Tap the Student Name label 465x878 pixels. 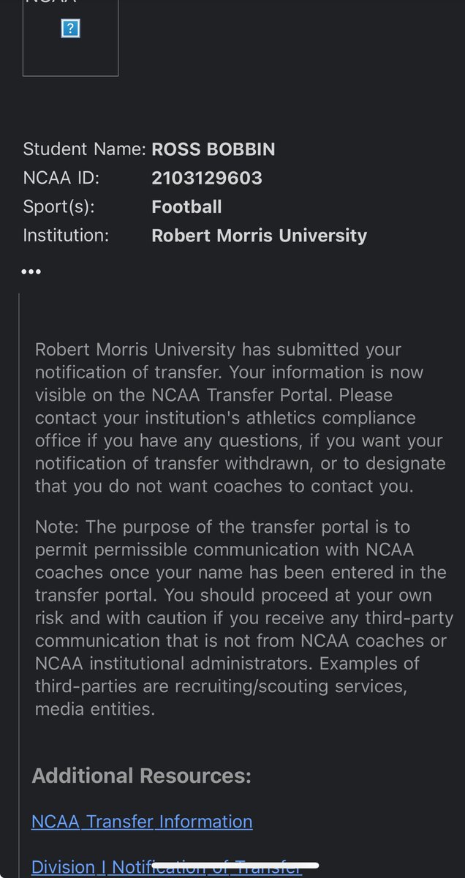tap(84, 149)
